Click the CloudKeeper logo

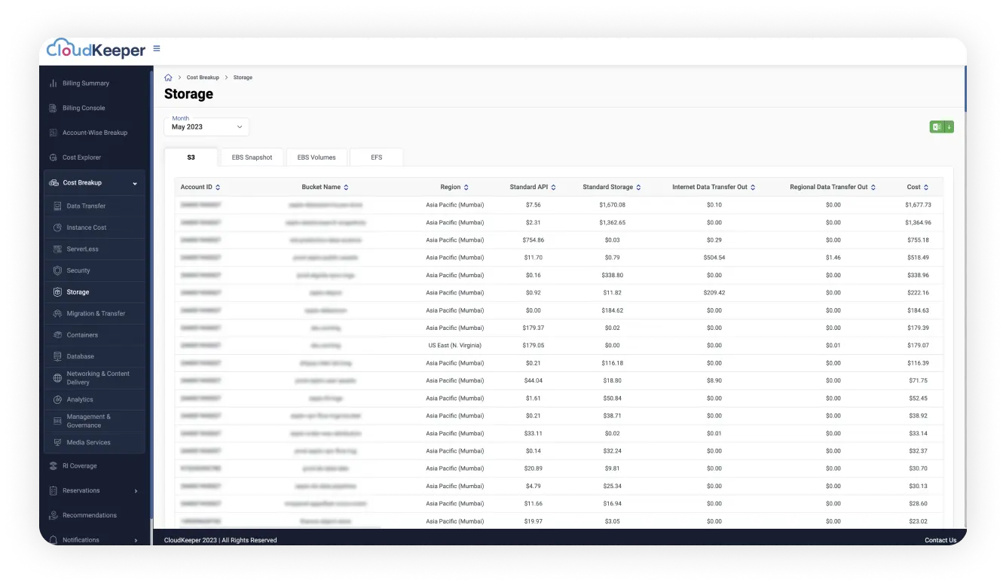(96, 50)
